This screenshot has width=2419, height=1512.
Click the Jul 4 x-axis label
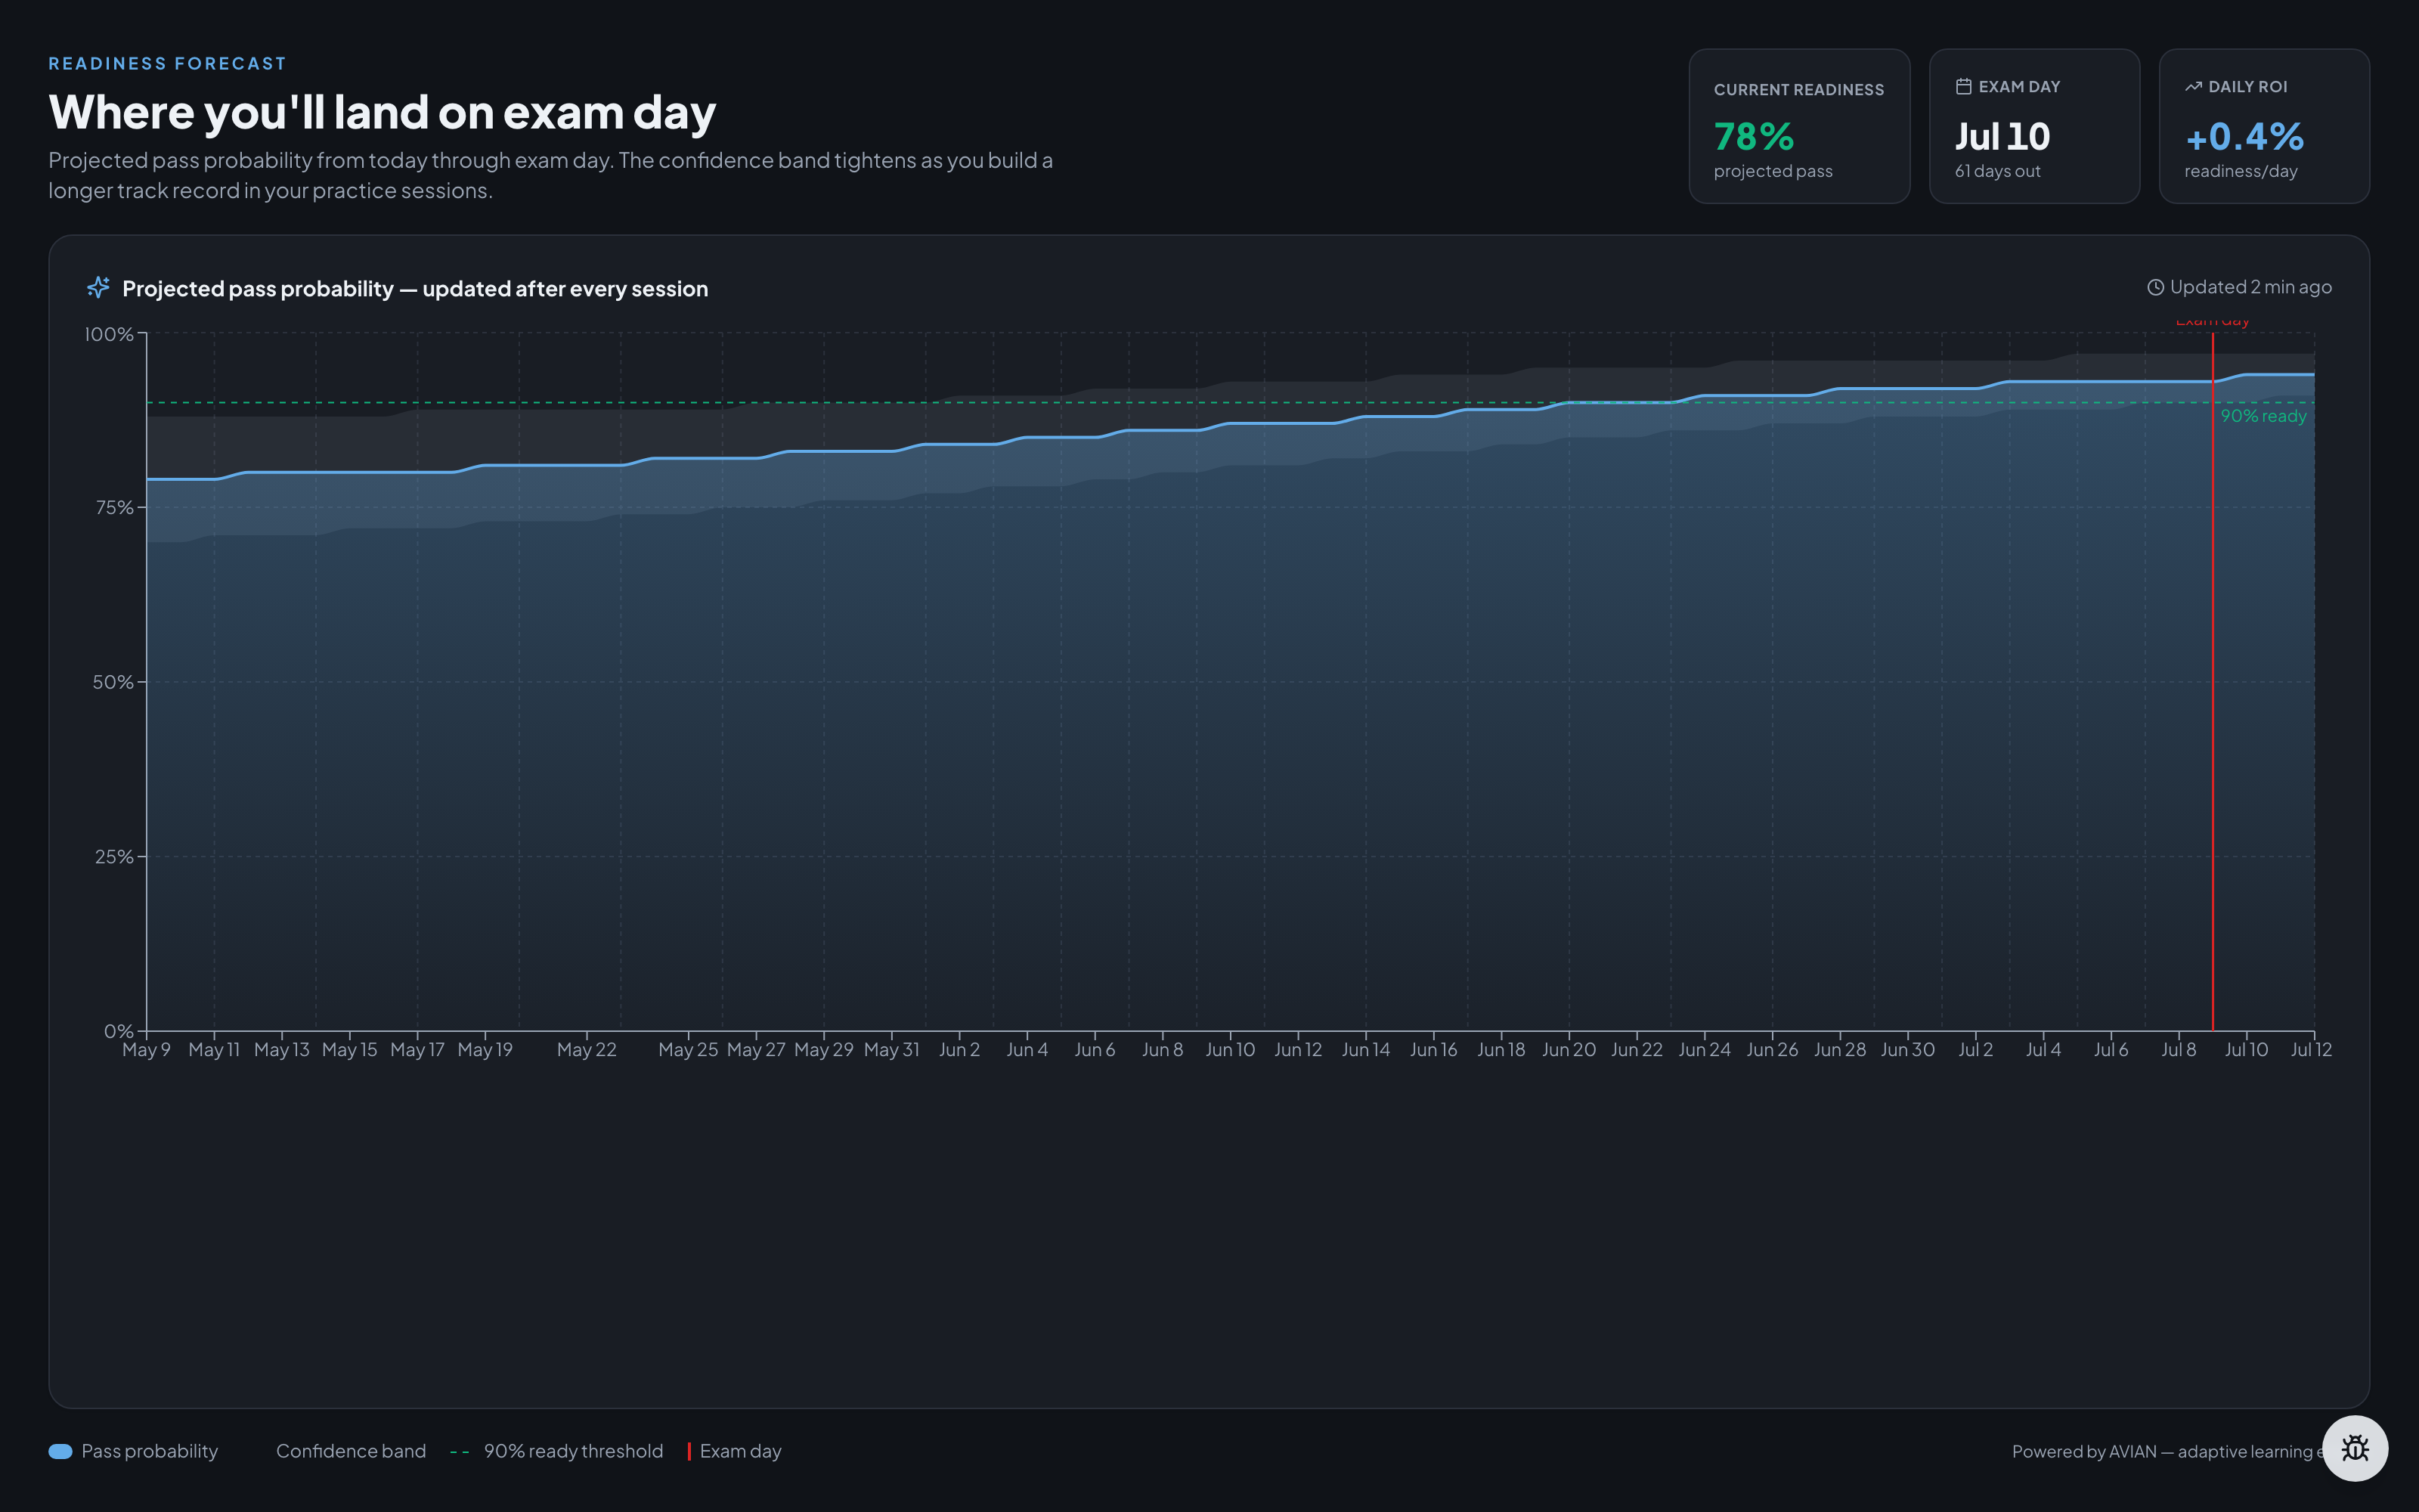coord(2043,1050)
